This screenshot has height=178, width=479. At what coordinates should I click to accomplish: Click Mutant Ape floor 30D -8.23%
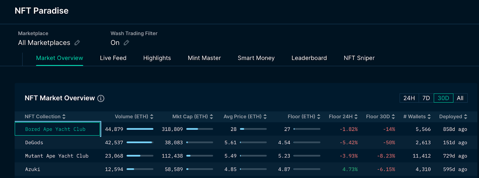point(386,156)
